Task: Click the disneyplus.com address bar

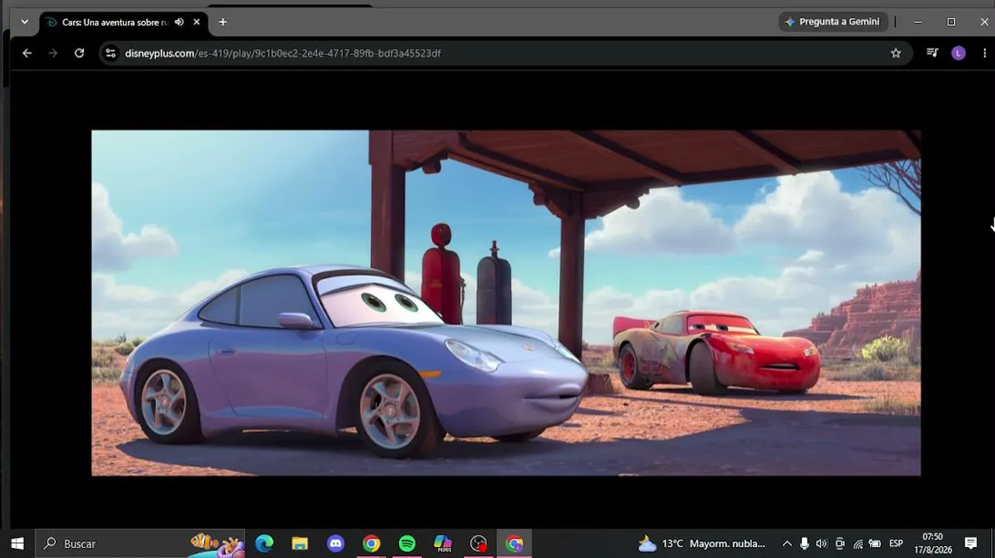Action: 504,53
